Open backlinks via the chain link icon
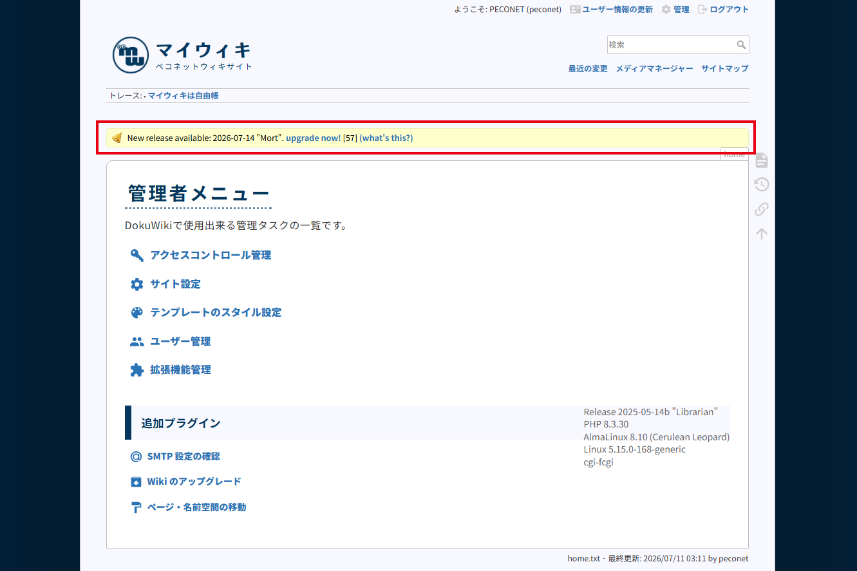Image resolution: width=857 pixels, height=571 pixels. 762,209
